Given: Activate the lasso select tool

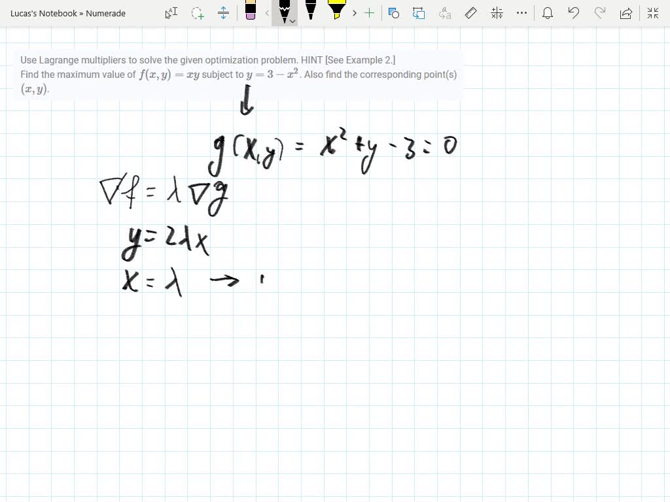Looking at the screenshot, I should pos(197,13).
